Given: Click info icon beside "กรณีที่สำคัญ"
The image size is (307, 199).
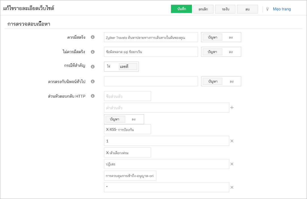Looking at the screenshot, I should tap(92, 67).
